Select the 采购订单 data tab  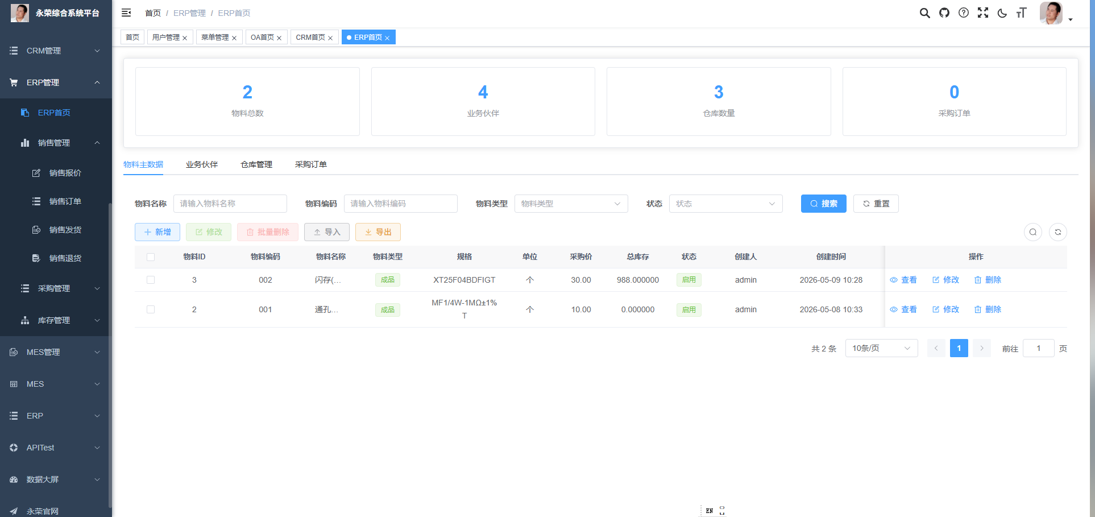tap(311, 164)
